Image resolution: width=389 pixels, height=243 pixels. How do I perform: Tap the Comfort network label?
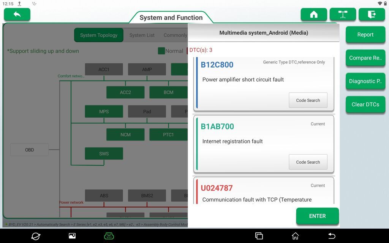pyautogui.click(x=71, y=76)
